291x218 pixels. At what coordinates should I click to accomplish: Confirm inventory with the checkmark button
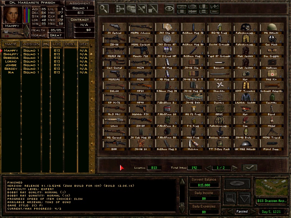[250, 167]
